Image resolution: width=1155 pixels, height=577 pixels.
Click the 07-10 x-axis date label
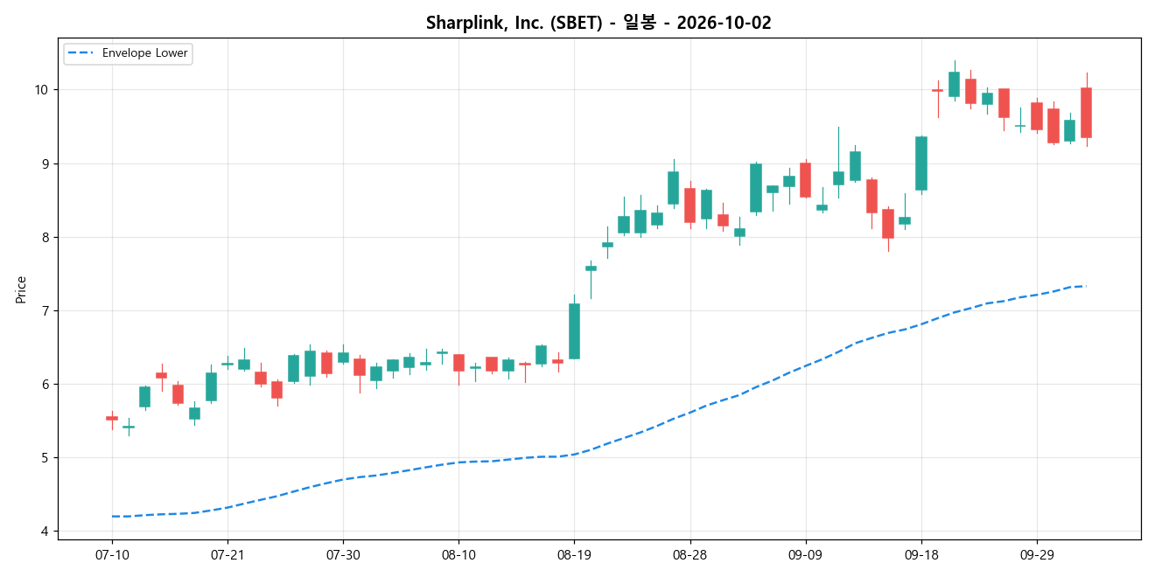click(x=112, y=555)
